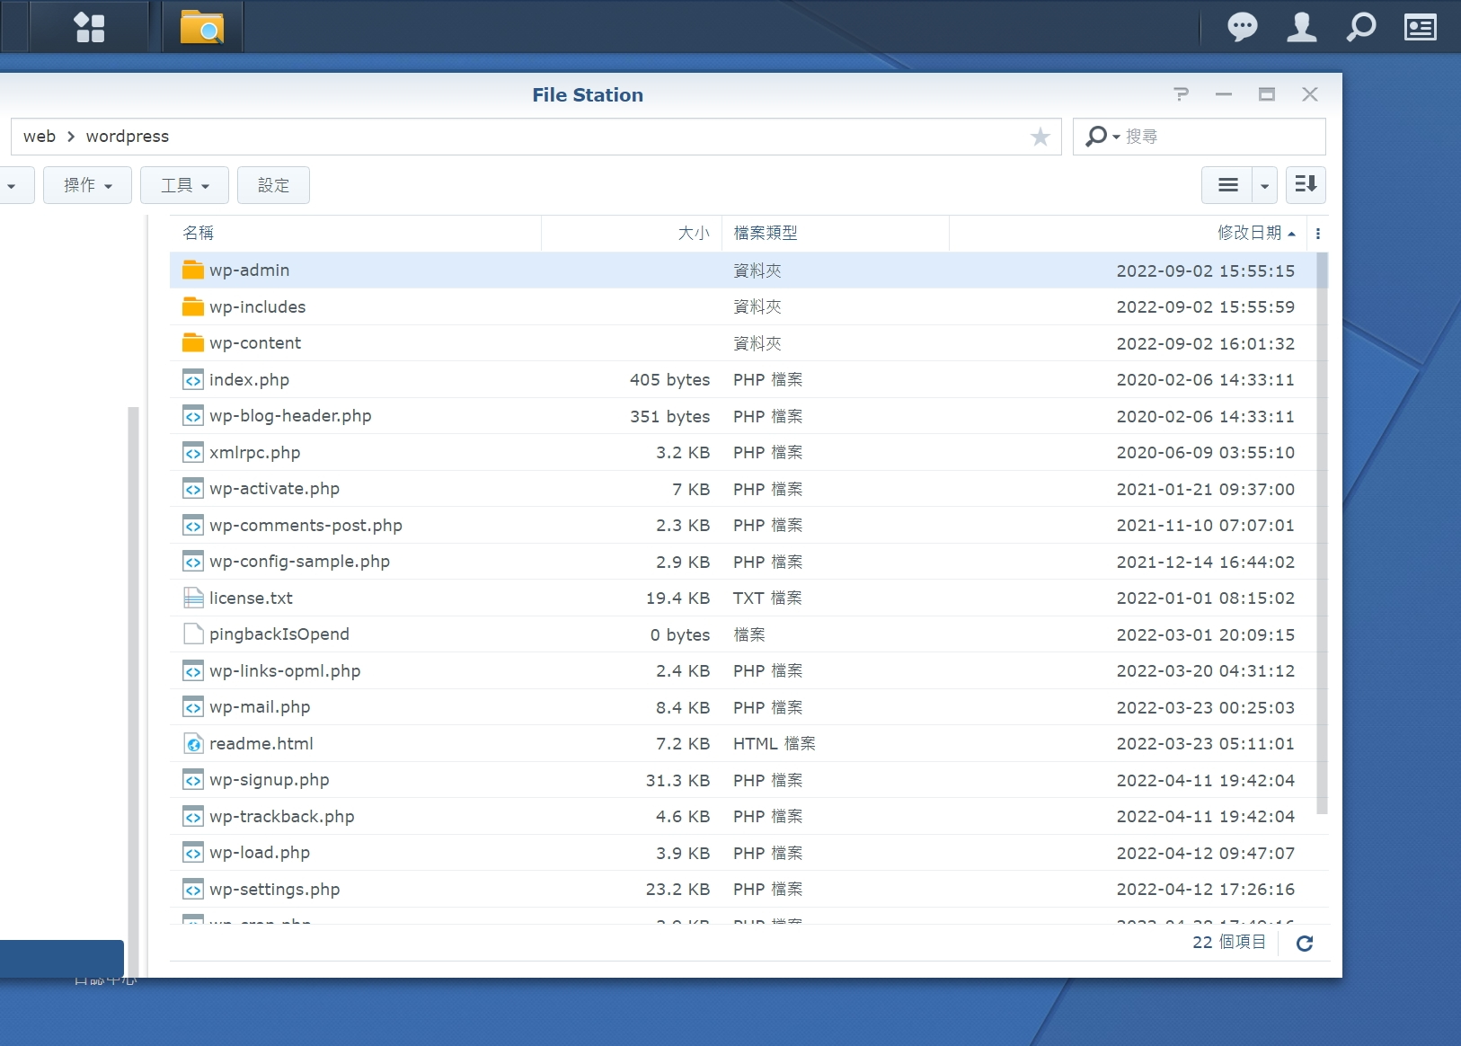This screenshot has height=1046, width=1461.
Task: Open the notifications speech bubble icon
Action: (1243, 27)
